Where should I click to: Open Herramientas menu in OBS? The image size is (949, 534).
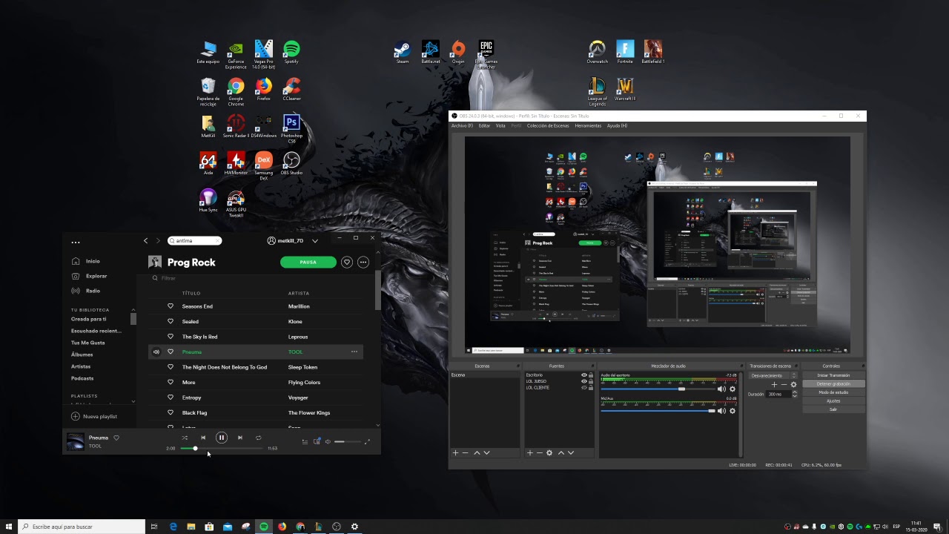[x=588, y=125]
